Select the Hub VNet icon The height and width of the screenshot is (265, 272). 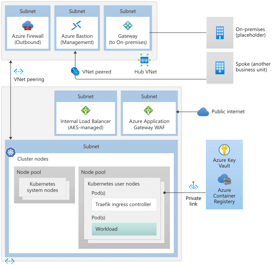point(144,61)
